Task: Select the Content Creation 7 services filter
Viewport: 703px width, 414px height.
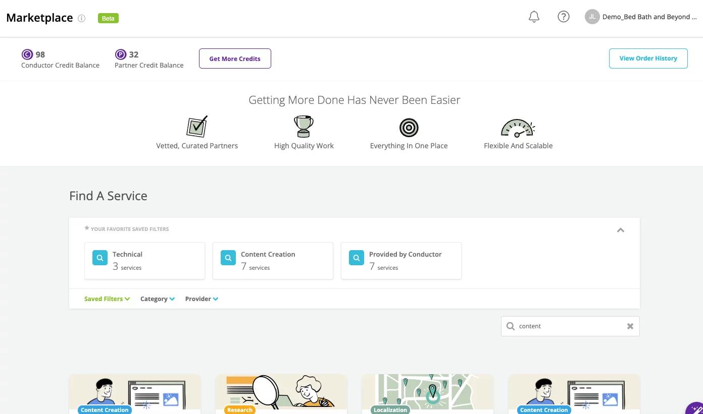Action: [x=273, y=261]
